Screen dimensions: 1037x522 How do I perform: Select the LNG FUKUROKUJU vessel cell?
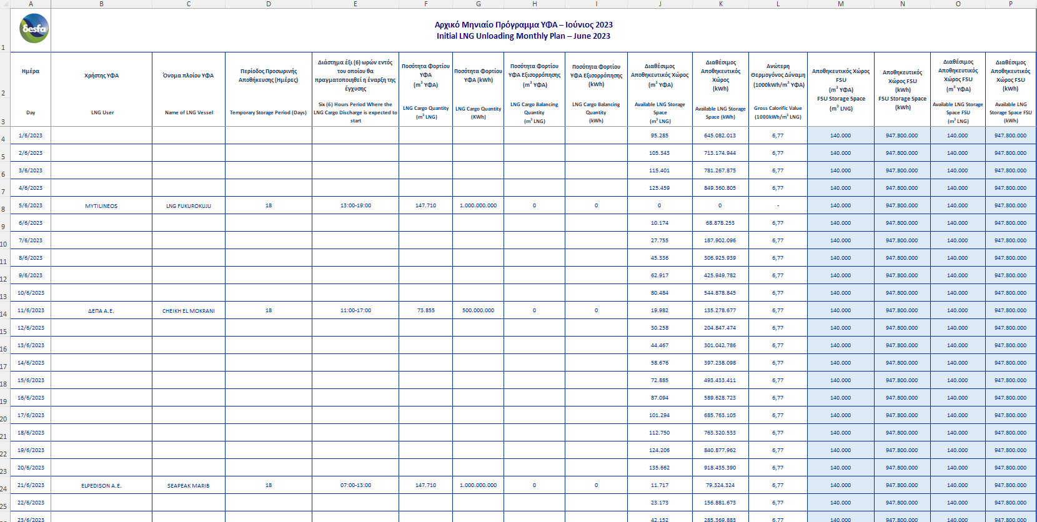[188, 205]
